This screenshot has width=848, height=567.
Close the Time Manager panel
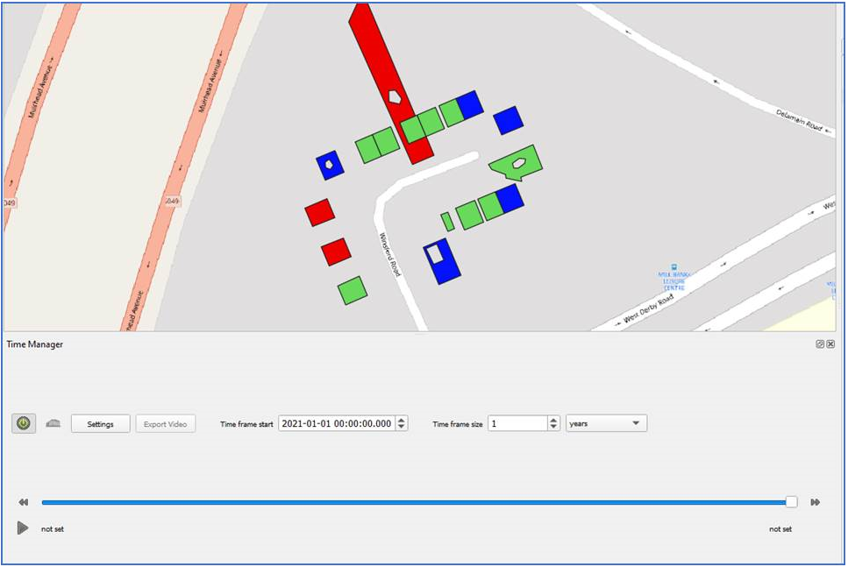point(830,344)
